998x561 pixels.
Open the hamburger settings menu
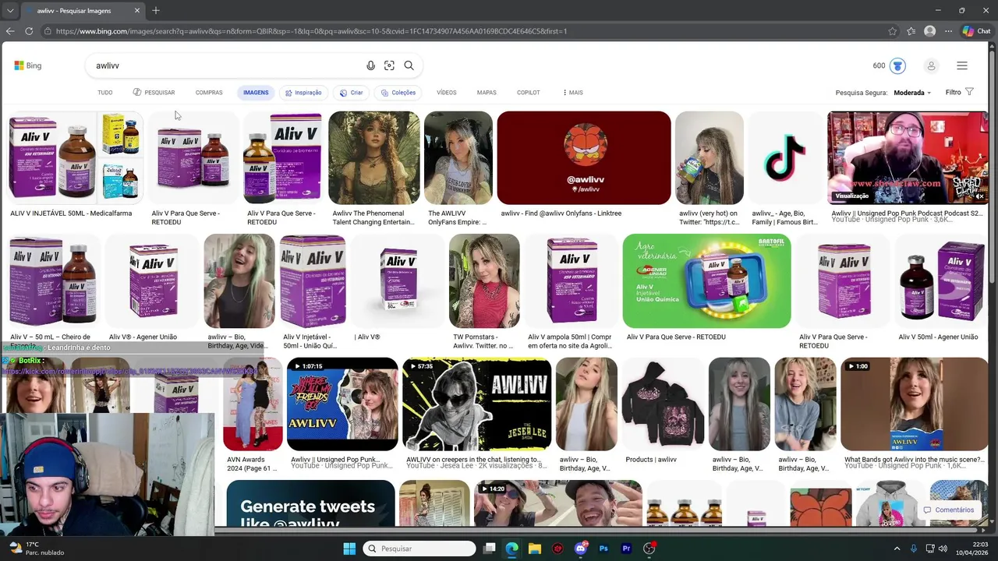pyautogui.click(x=962, y=65)
